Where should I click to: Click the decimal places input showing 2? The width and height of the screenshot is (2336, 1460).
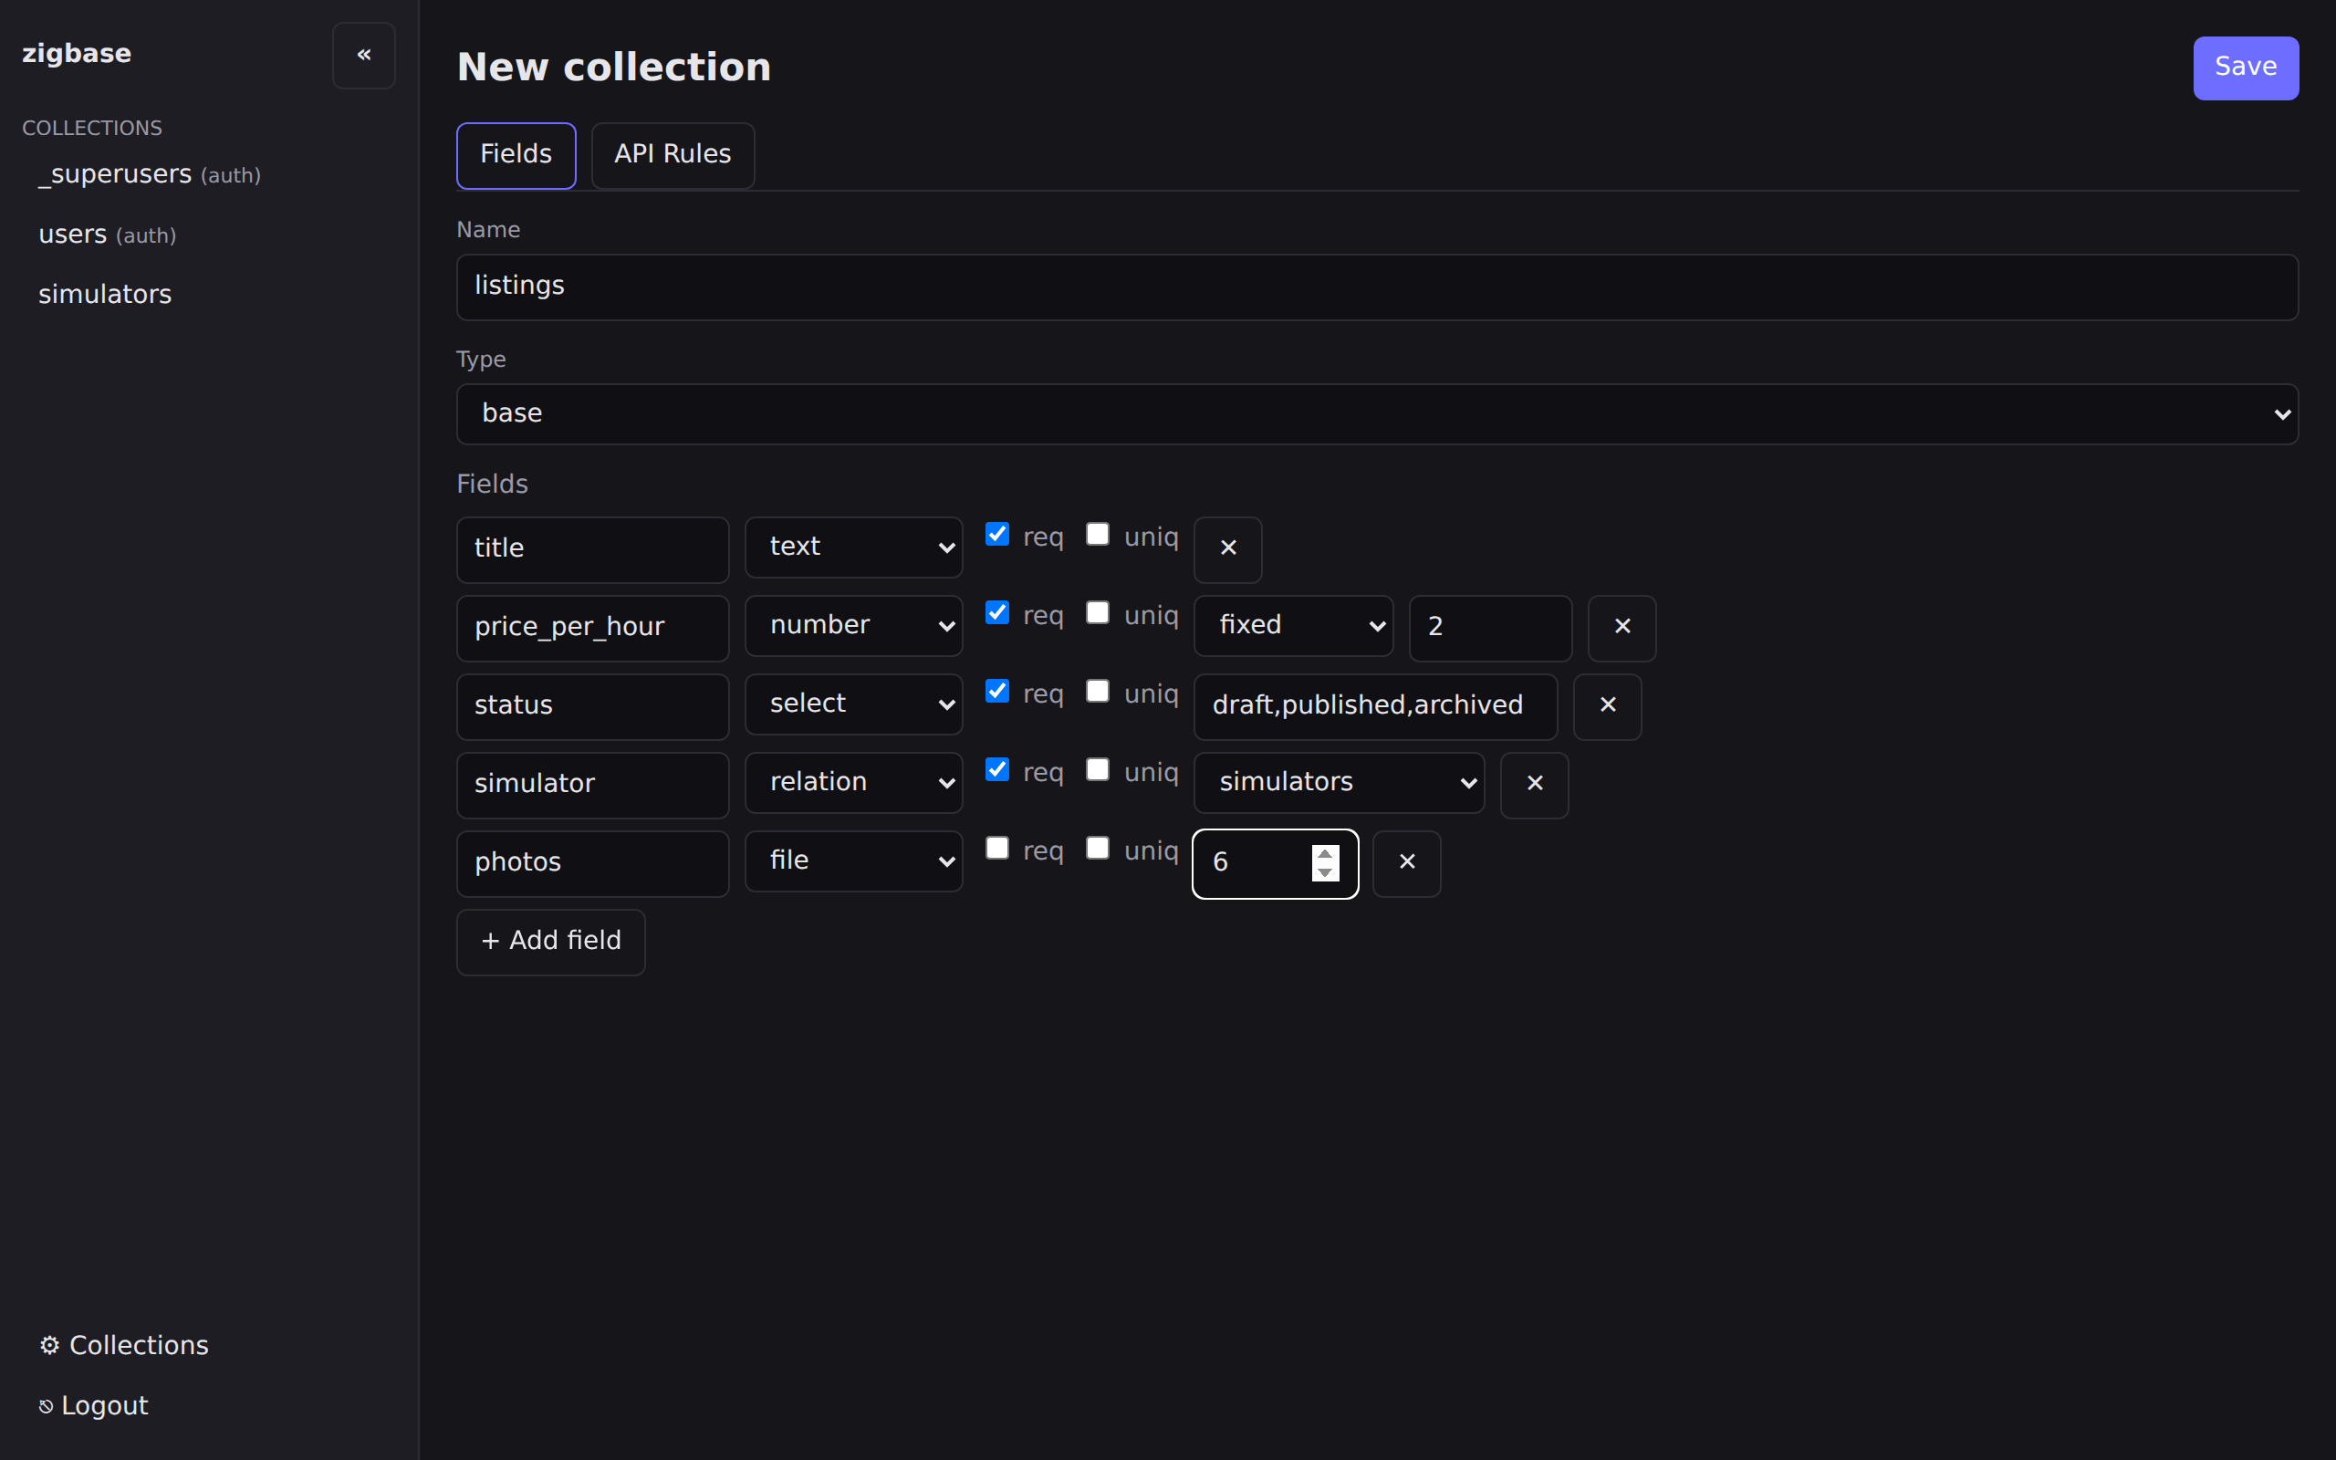coord(1490,628)
